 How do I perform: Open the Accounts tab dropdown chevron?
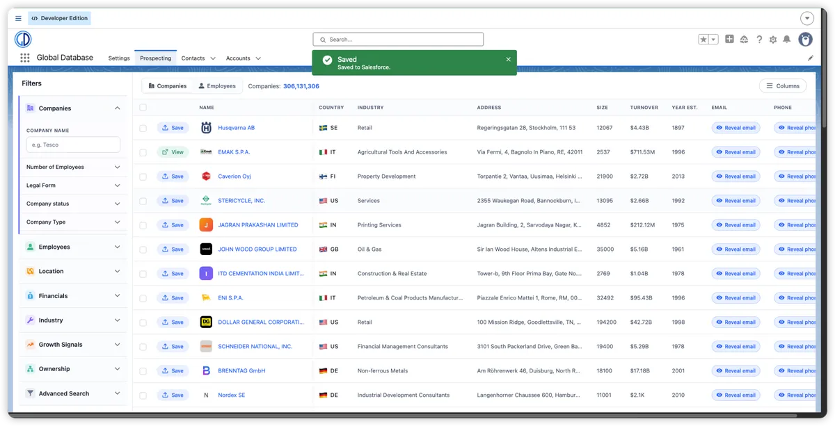point(258,58)
